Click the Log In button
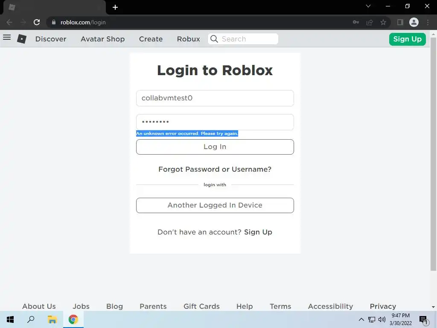The width and height of the screenshot is (437, 328). (215, 147)
